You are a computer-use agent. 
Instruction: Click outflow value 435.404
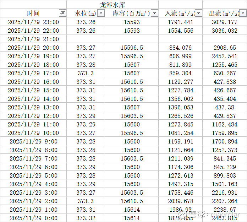click(225, 98)
